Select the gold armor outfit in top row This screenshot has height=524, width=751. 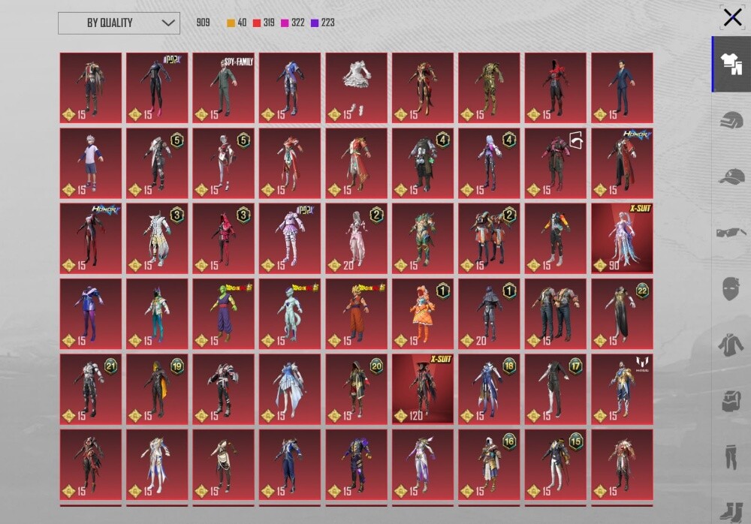tap(489, 88)
